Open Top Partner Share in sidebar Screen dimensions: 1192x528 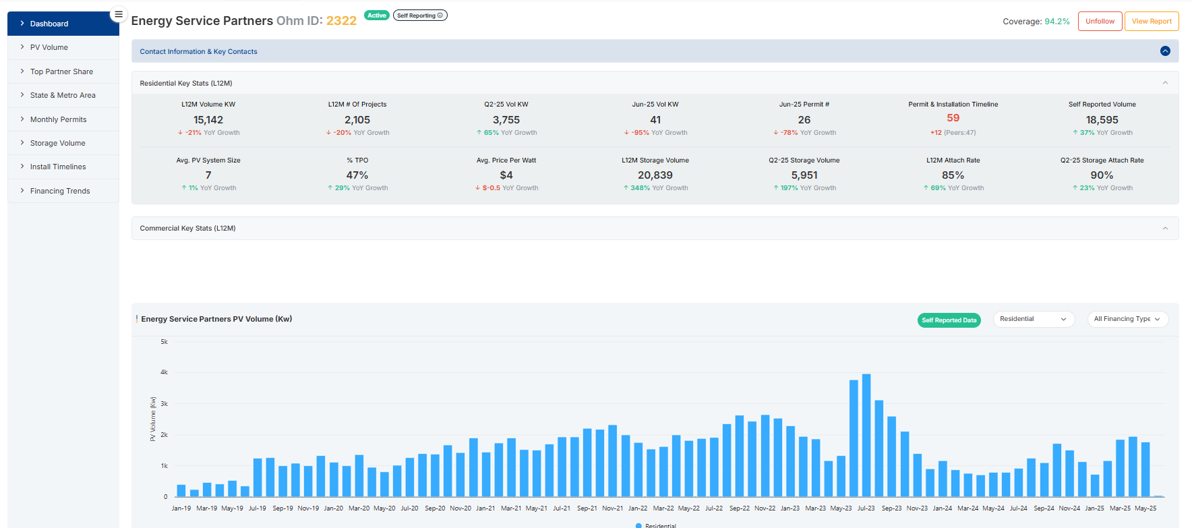click(x=61, y=71)
